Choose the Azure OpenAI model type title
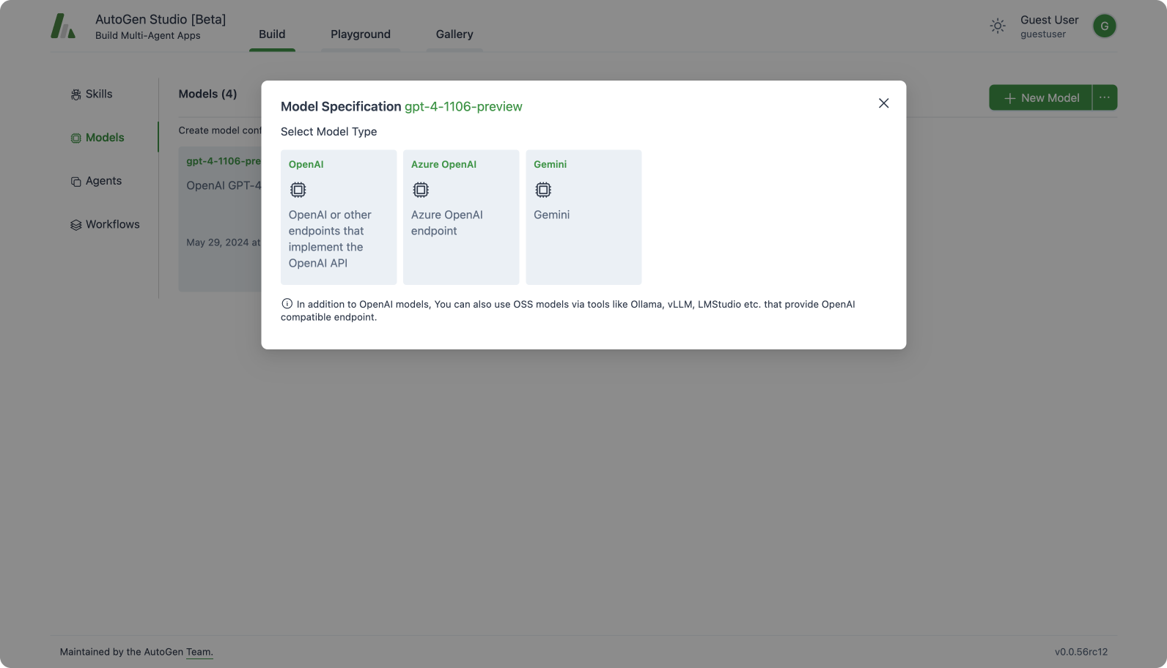Viewport: 1167px width, 668px height. pos(443,164)
